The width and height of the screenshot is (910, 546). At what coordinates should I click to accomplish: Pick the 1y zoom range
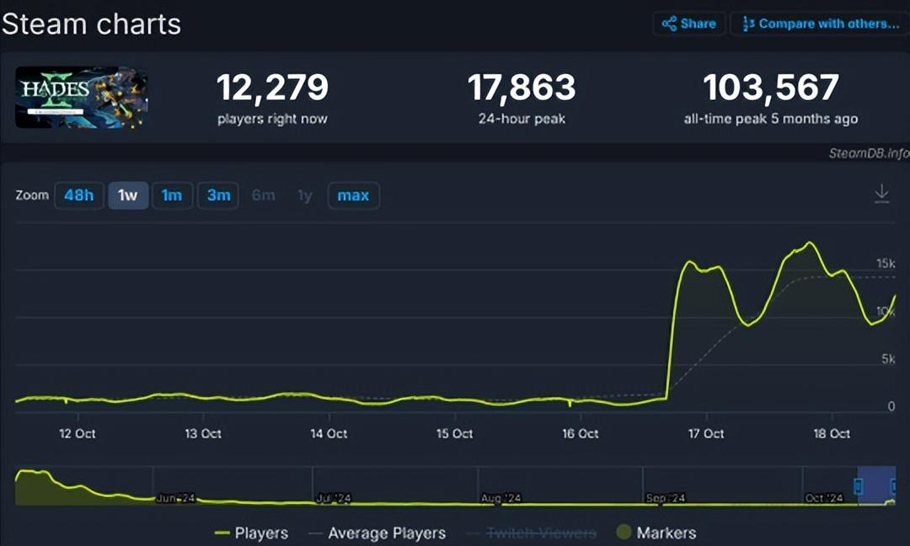click(305, 195)
